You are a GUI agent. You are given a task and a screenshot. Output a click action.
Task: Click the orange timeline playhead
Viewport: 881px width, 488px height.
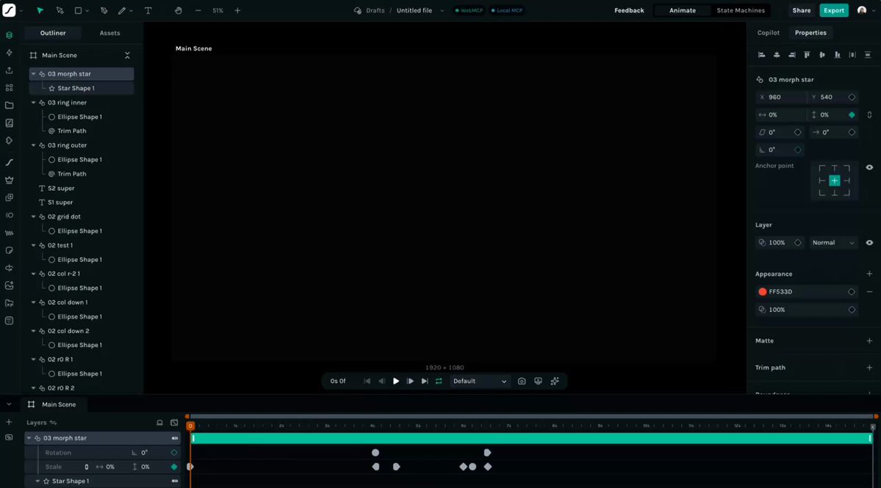click(190, 426)
